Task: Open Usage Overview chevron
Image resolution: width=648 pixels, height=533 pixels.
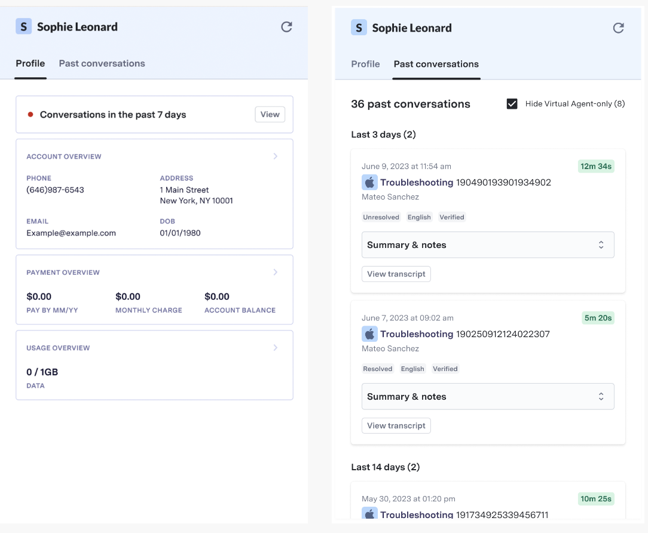Action: pos(276,348)
